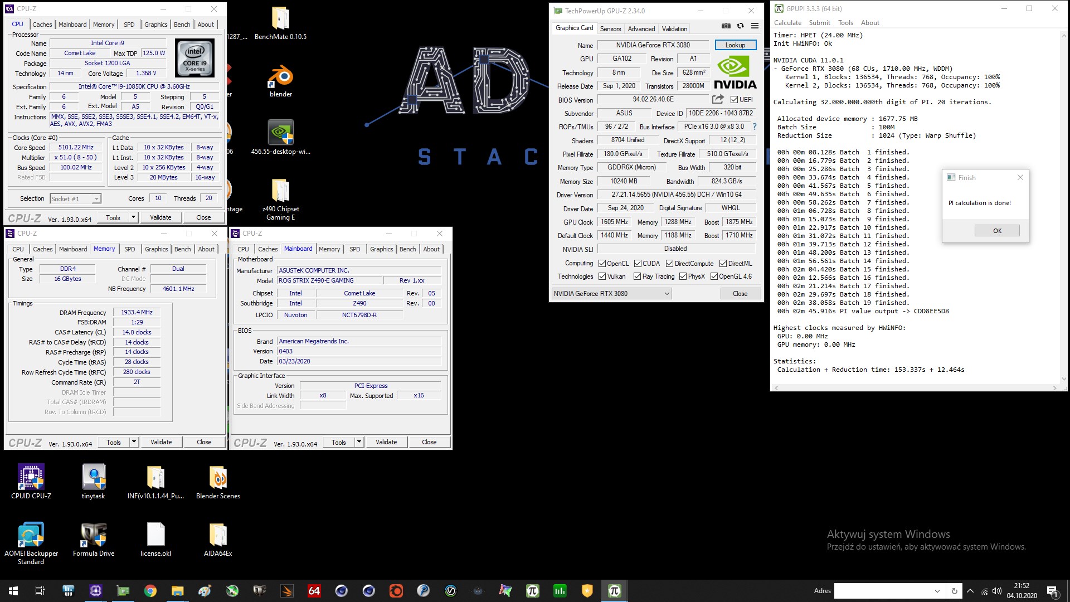This screenshot has height=602, width=1070.
Task: Open Task View from the taskbar
Action: (x=40, y=591)
